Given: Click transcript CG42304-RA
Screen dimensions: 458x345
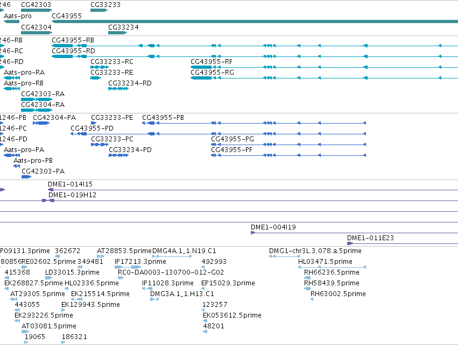Looking at the screenshot, I should (x=43, y=105).
